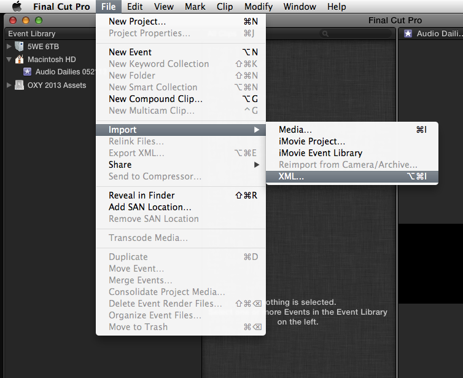Viewport: 463px width, 378px height.
Task: Click the star icon in viewer header
Action: point(408,34)
